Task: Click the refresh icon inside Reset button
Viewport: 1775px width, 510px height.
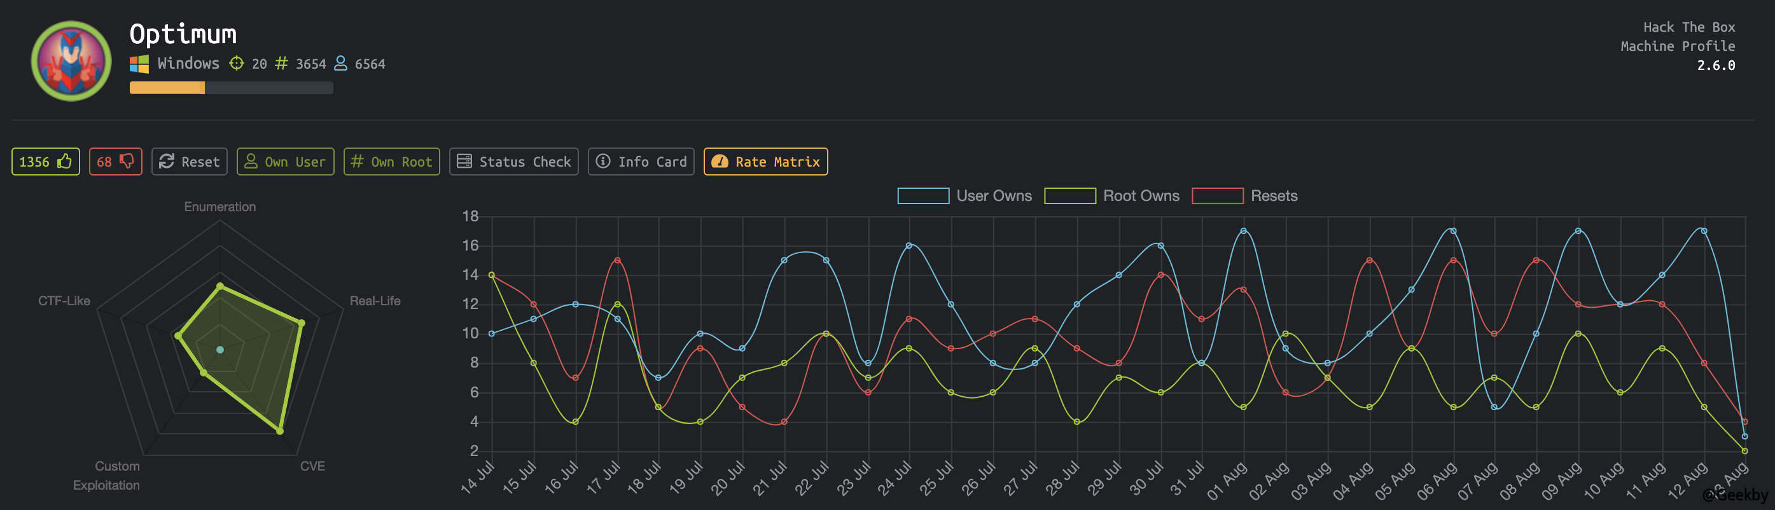Action: coord(167,162)
